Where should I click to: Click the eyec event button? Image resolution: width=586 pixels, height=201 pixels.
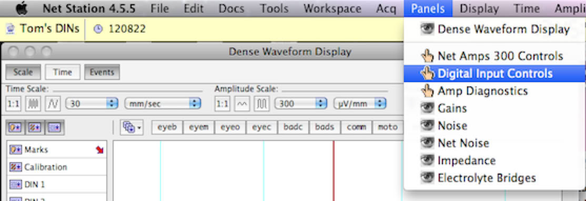pos(261,127)
